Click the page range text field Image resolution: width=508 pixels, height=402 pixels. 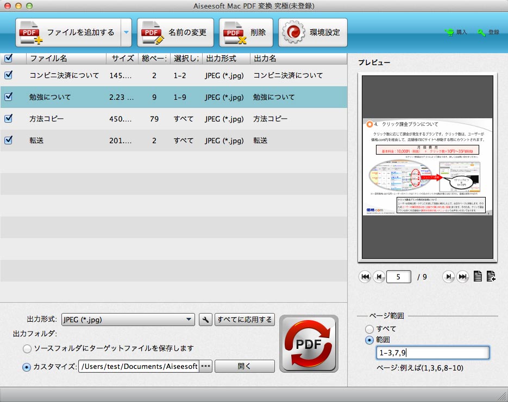[432, 353]
